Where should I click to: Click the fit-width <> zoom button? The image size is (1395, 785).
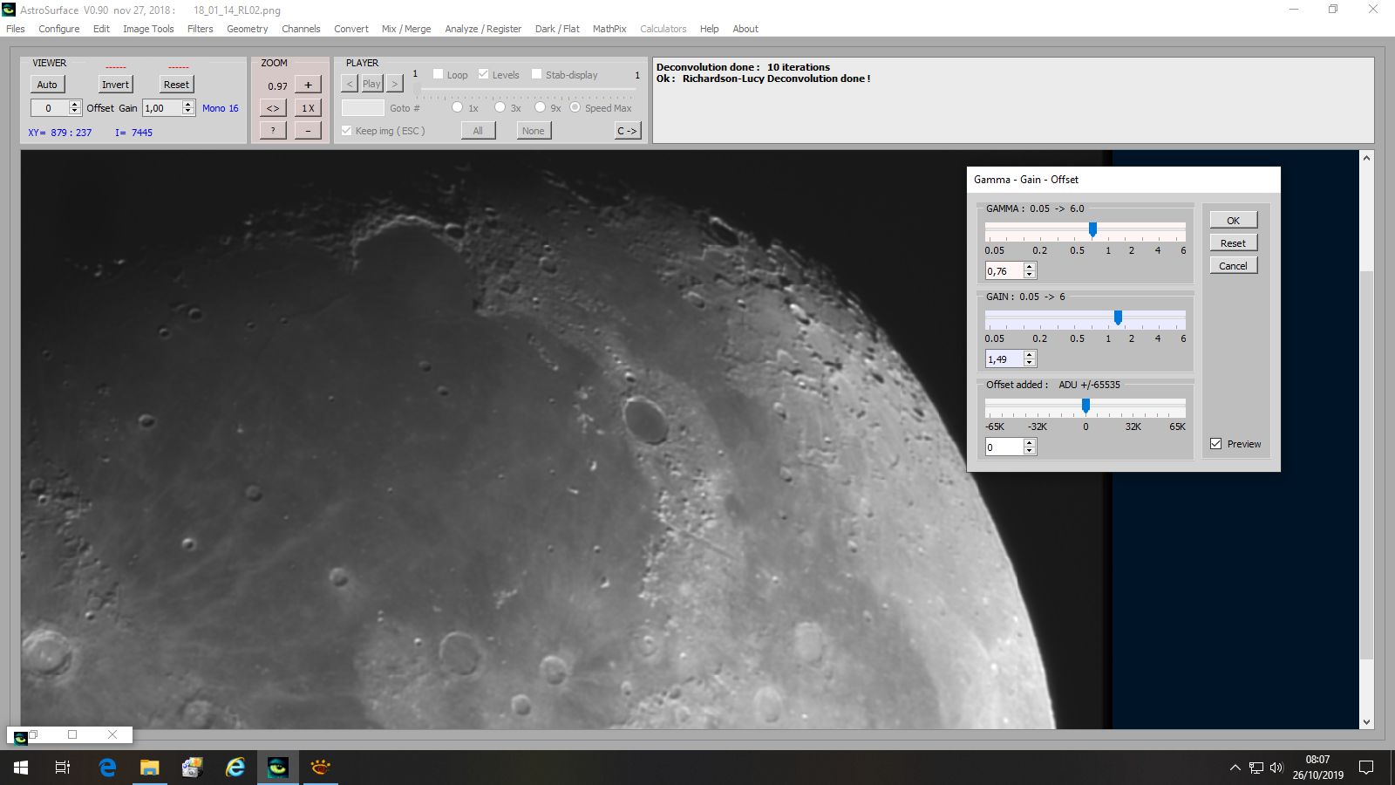point(273,108)
